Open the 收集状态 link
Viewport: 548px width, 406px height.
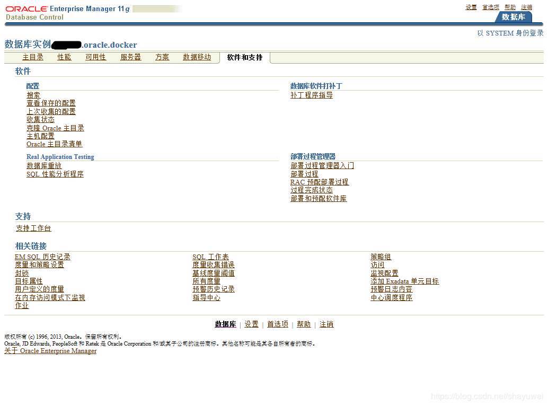pyautogui.click(x=40, y=119)
